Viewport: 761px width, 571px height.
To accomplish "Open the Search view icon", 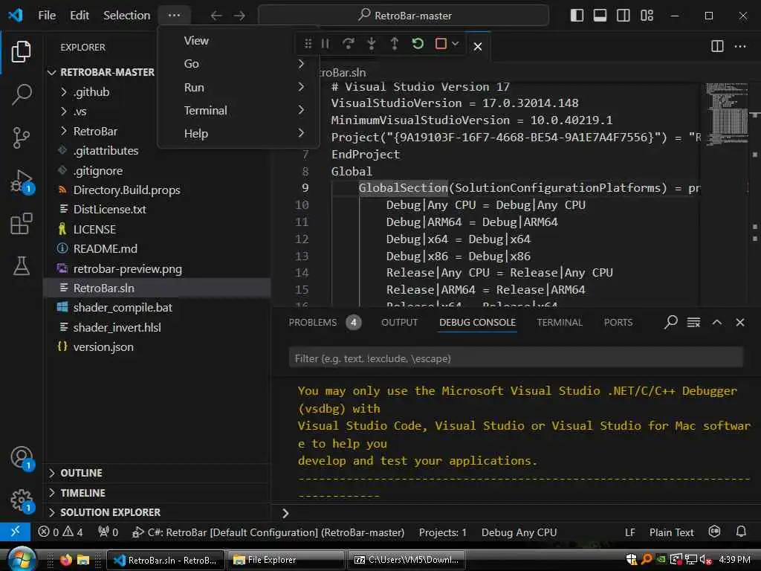I will pyautogui.click(x=22, y=94).
